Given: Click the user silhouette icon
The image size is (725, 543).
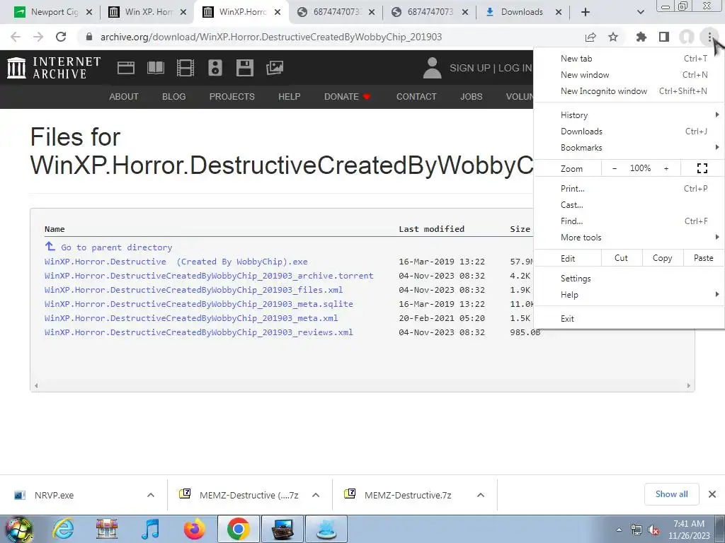Looking at the screenshot, I should [x=433, y=68].
